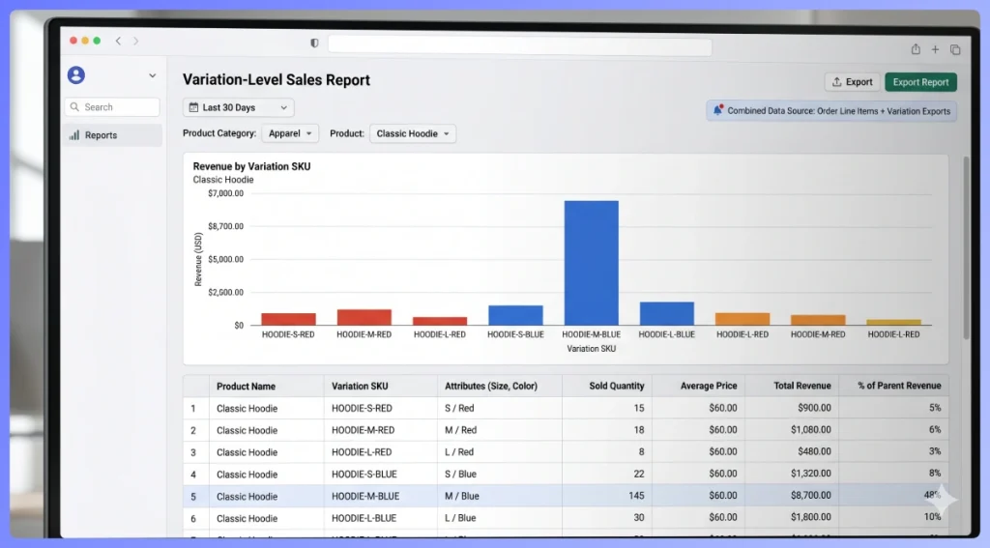Open the tab overview icon

click(955, 49)
